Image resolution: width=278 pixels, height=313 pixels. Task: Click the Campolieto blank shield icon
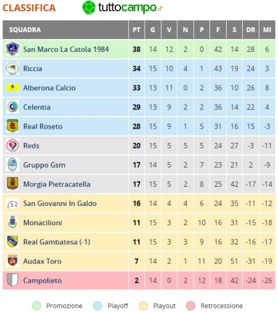pyautogui.click(x=12, y=280)
